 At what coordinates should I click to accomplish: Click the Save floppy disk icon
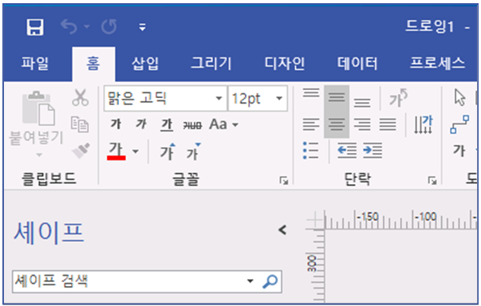click(x=34, y=27)
